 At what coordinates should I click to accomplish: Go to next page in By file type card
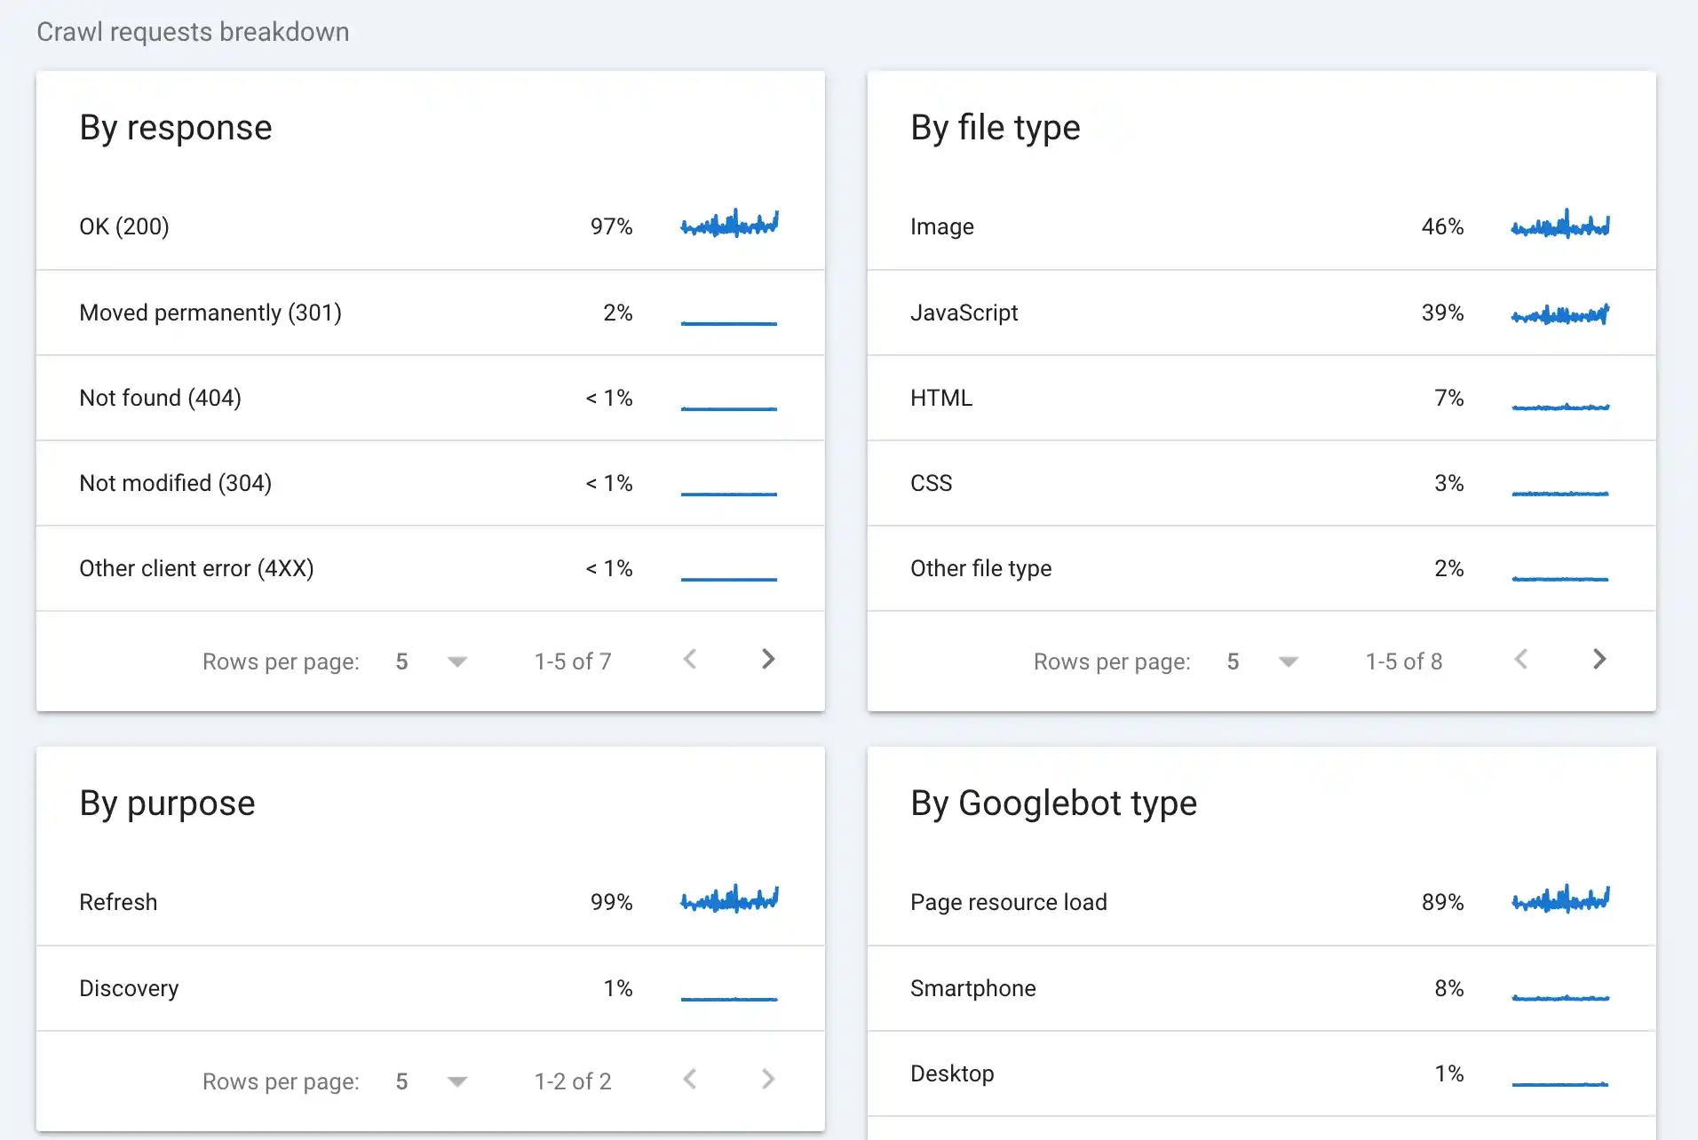[x=1599, y=660]
